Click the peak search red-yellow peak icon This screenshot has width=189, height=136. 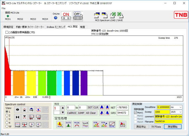coord(60,124)
